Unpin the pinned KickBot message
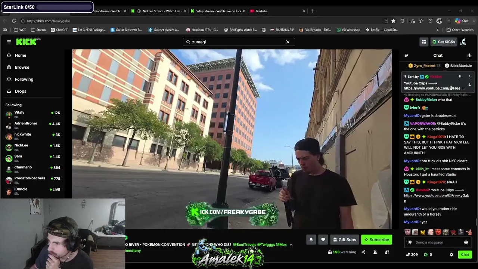This screenshot has height=269, width=478. click(x=460, y=77)
